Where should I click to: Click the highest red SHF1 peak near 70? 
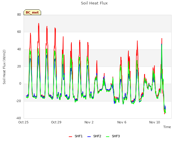(x=39, y=24)
